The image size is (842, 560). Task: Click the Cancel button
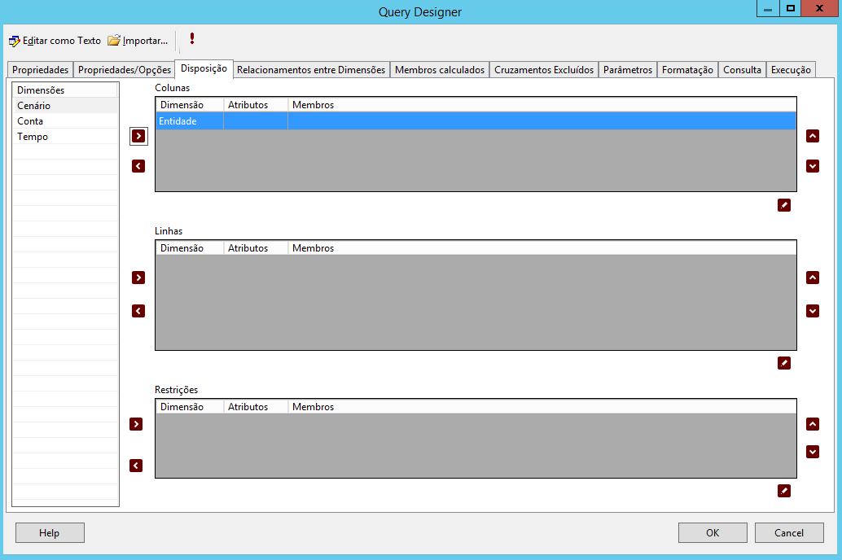789,532
